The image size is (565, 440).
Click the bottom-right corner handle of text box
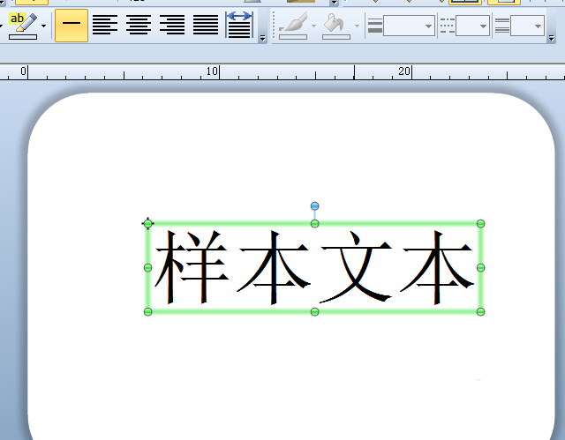tap(480, 311)
